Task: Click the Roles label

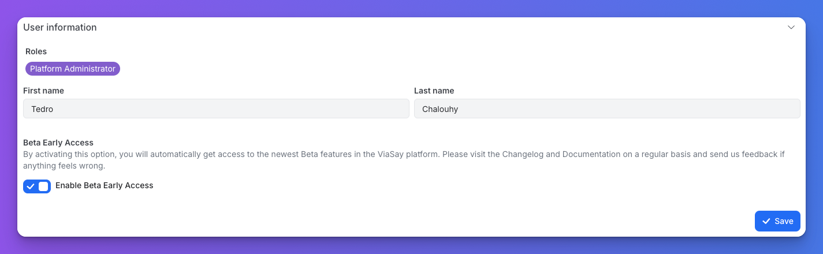Action: click(x=36, y=51)
